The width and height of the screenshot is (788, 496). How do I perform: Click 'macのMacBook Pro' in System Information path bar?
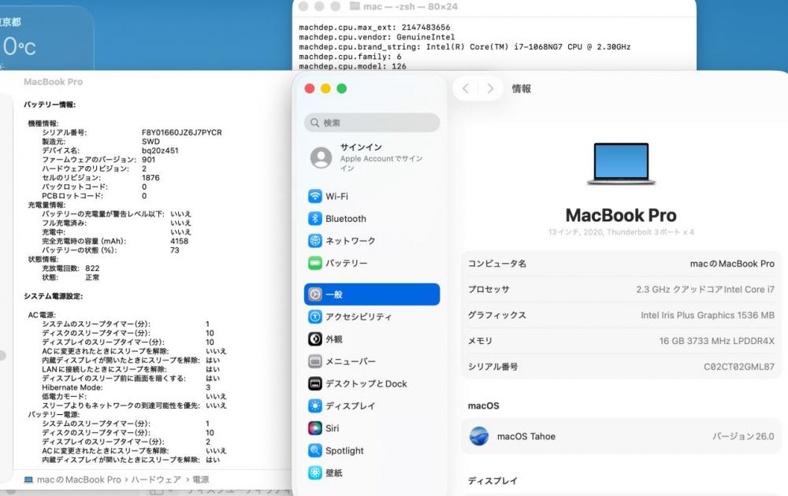[79, 480]
